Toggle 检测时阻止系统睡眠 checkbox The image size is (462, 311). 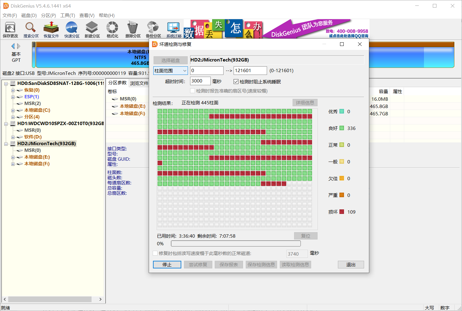pyautogui.click(x=236, y=82)
